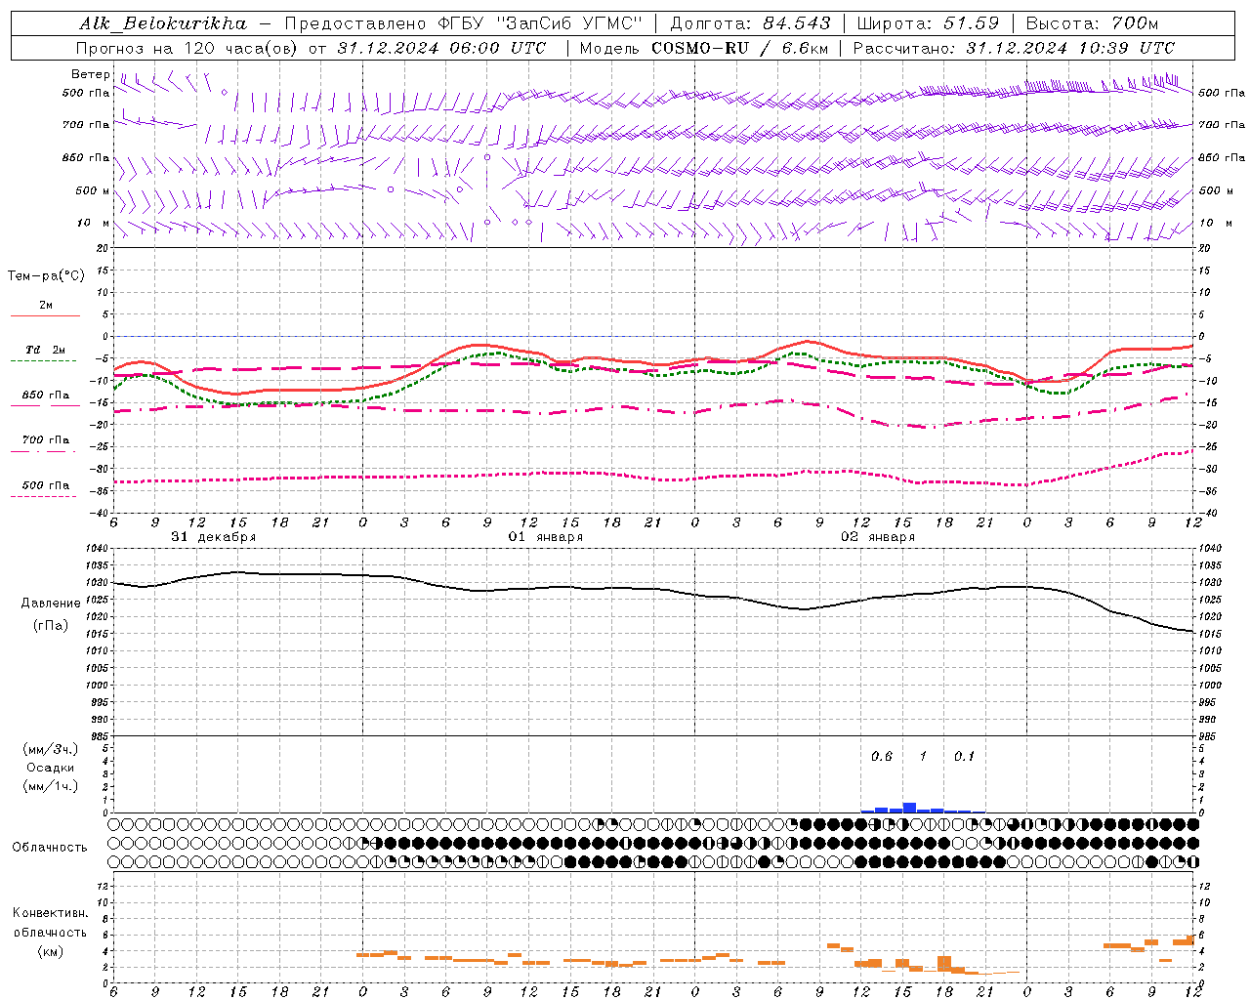Click the '31 декабря' date label
The image size is (1250, 1000).
pyautogui.click(x=213, y=537)
